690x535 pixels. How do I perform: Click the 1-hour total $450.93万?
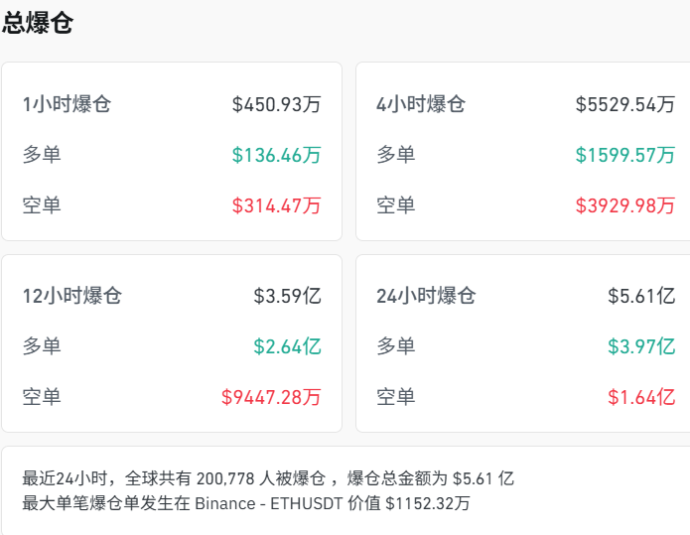pyautogui.click(x=276, y=104)
